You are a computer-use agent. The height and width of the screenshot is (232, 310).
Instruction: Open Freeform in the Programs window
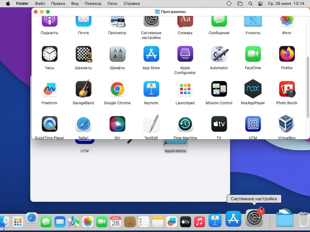(x=49, y=89)
